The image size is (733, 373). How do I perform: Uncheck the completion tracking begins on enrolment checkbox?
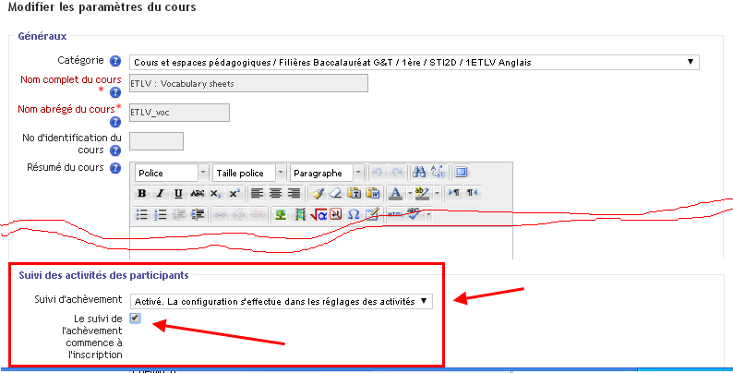coord(135,318)
